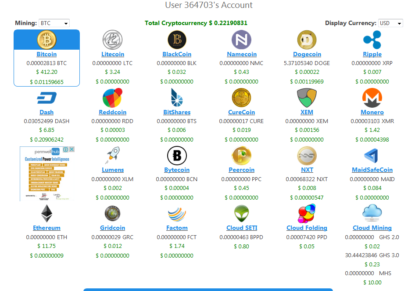
Task: Follow the Dash link
Action: (47, 112)
